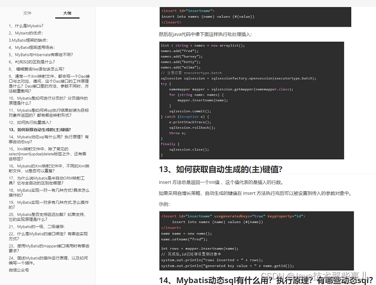Screen dimensions: 376x285
Task: Open item 16 about Xml映射文件id是否可以重复
Action: pos(49,169)
